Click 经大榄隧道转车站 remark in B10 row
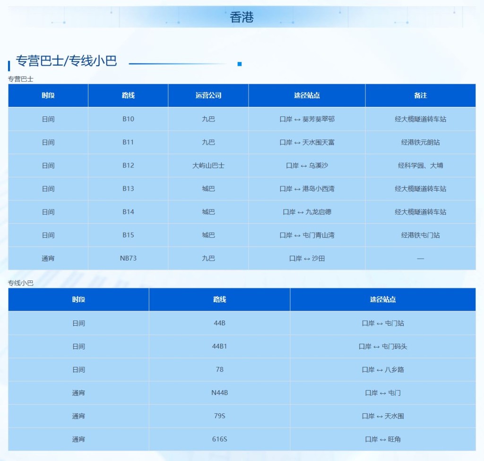This screenshot has height=461, width=484. tap(420, 119)
